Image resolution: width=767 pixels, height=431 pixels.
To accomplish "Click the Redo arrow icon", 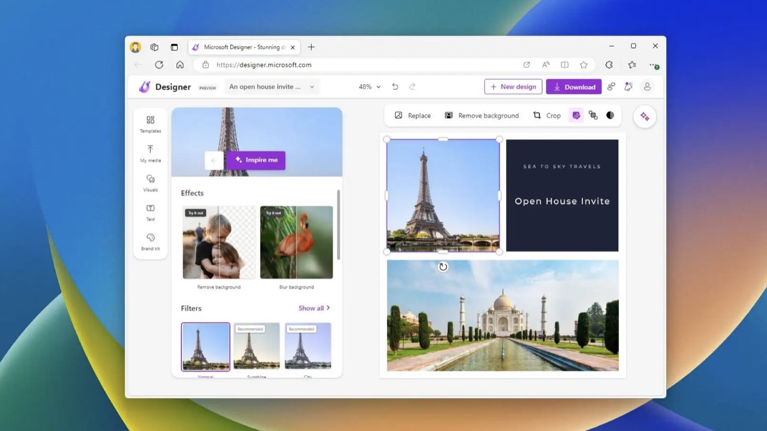I will 413,87.
